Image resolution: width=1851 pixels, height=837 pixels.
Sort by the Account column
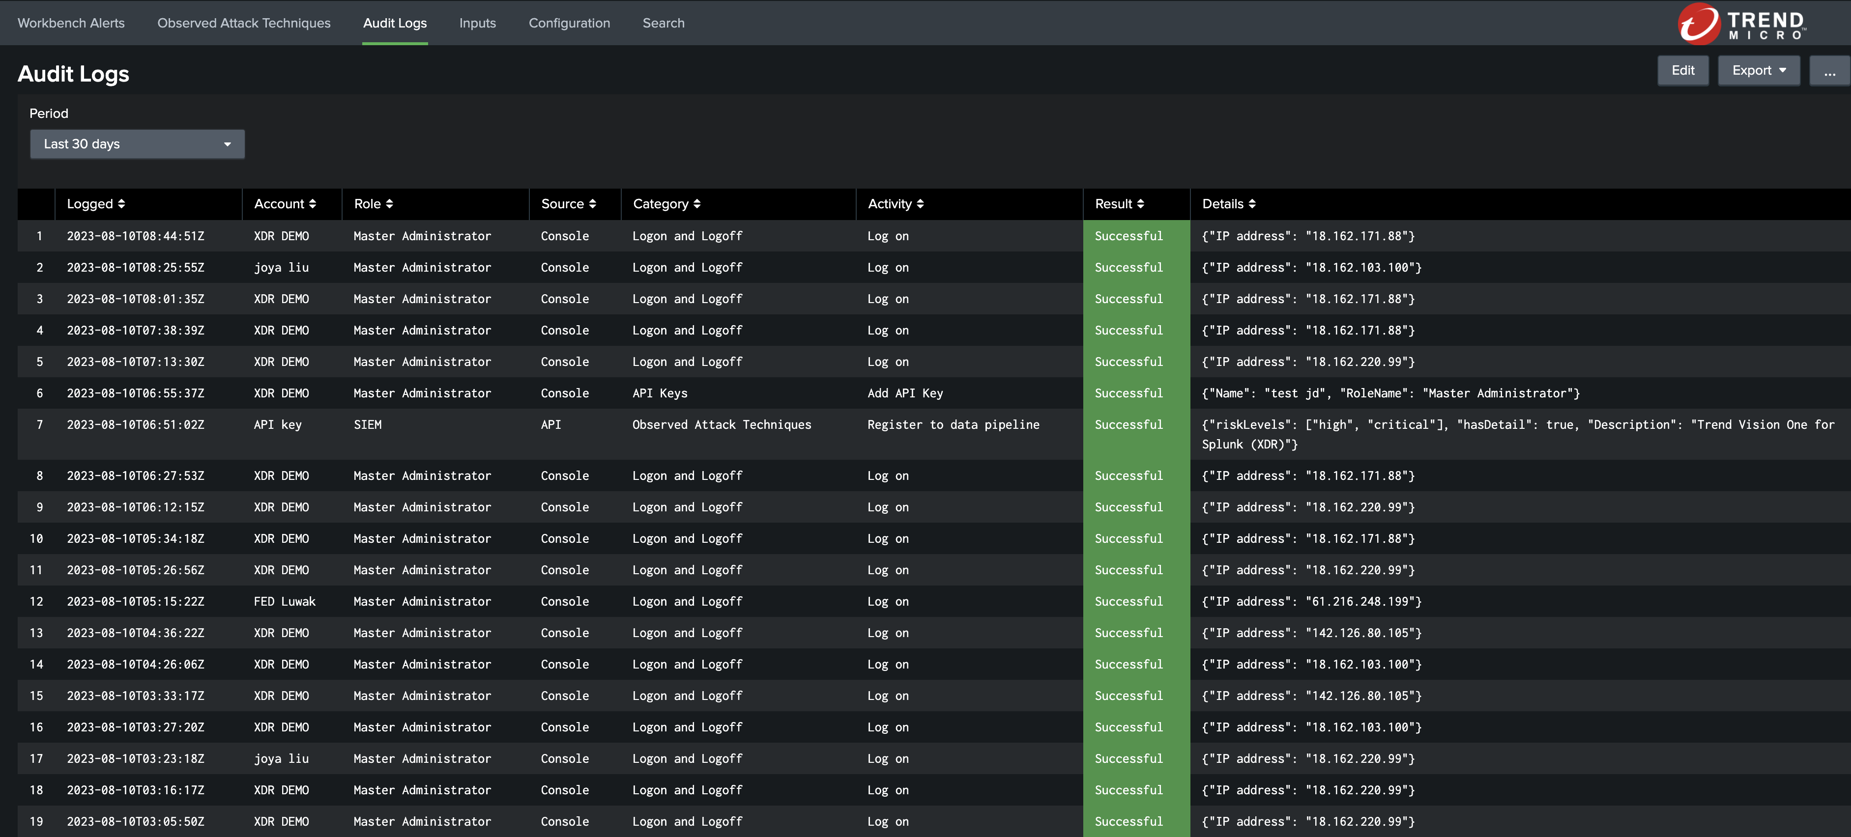point(285,204)
